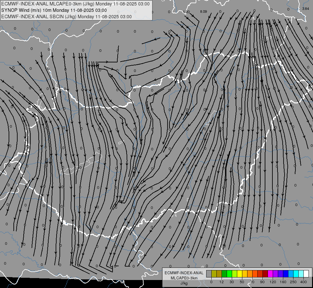Select the bright green swatch left of 30 tick
Image resolution: width=313 pixels, height=288 pixels.
(x=229, y=274)
